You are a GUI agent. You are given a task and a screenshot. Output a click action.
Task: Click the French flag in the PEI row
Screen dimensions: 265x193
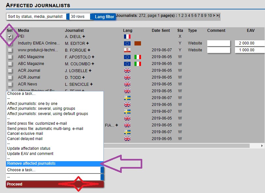click(x=127, y=36)
